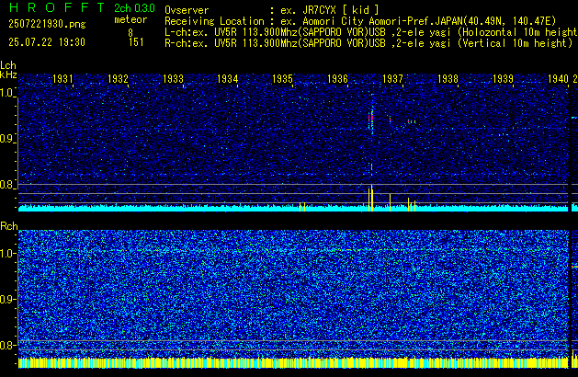The image size is (578, 377).
Task: Click the 1939 time marker
Action: click(503, 79)
